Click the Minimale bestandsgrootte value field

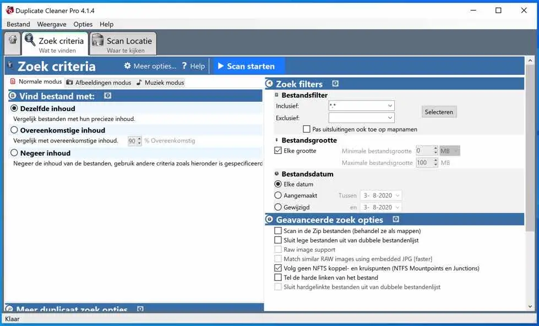tap(424, 151)
